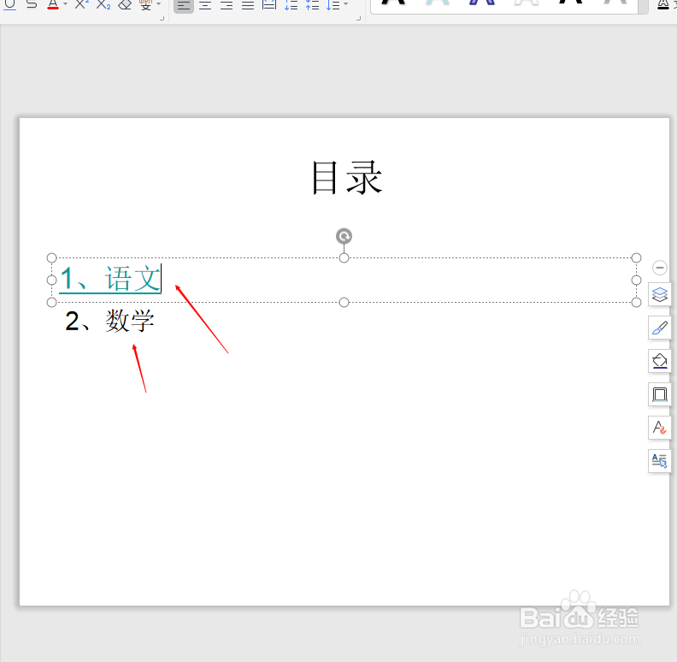Select the top-left text box handle

[51, 258]
